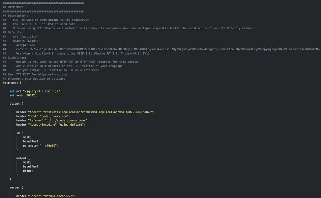Click the output block opening line
Viewport: 321px width, 198px height.
pos(23,158)
